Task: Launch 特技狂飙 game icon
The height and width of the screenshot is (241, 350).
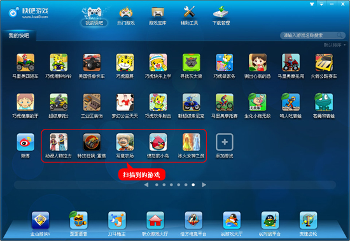Action: 92,142
